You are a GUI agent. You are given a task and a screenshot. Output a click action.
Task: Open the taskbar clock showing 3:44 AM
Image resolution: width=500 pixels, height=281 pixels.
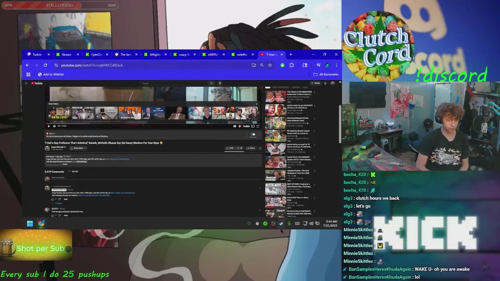tap(331, 224)
